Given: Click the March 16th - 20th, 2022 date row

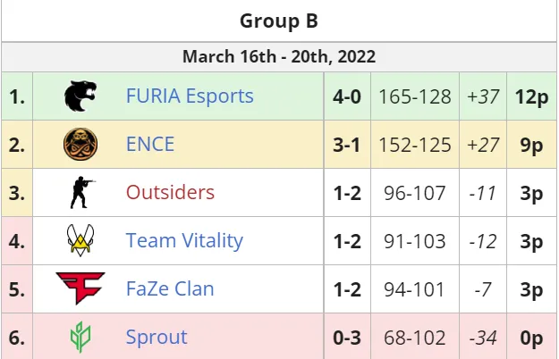Looking at the screenshot, I should (279, 56).
